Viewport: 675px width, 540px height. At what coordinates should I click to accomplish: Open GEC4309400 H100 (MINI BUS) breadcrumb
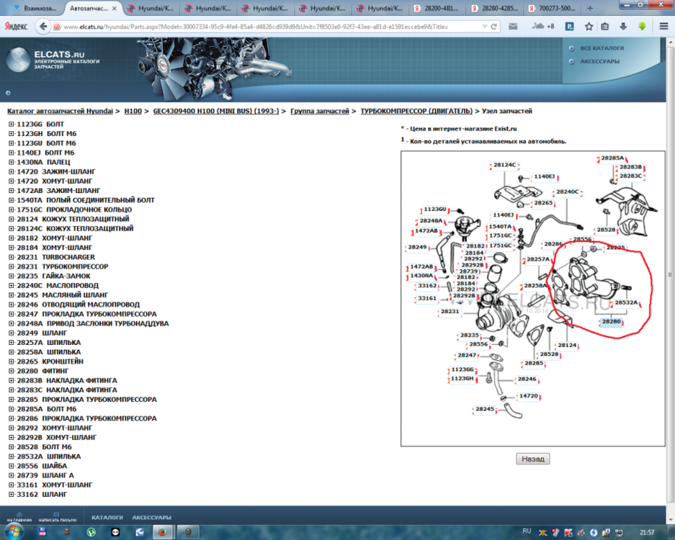pyautogui.click(x=216, y=111)
